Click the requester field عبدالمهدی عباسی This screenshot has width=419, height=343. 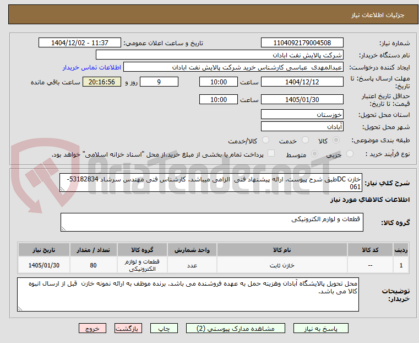pyautogui.click(x=233, y=67)
